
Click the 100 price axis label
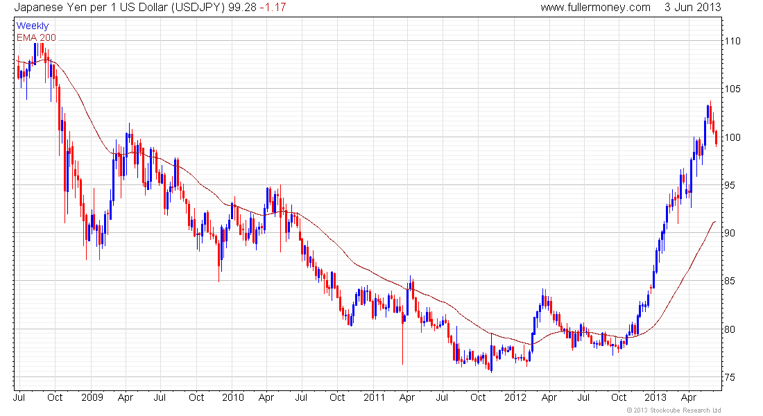pos(732,137)
